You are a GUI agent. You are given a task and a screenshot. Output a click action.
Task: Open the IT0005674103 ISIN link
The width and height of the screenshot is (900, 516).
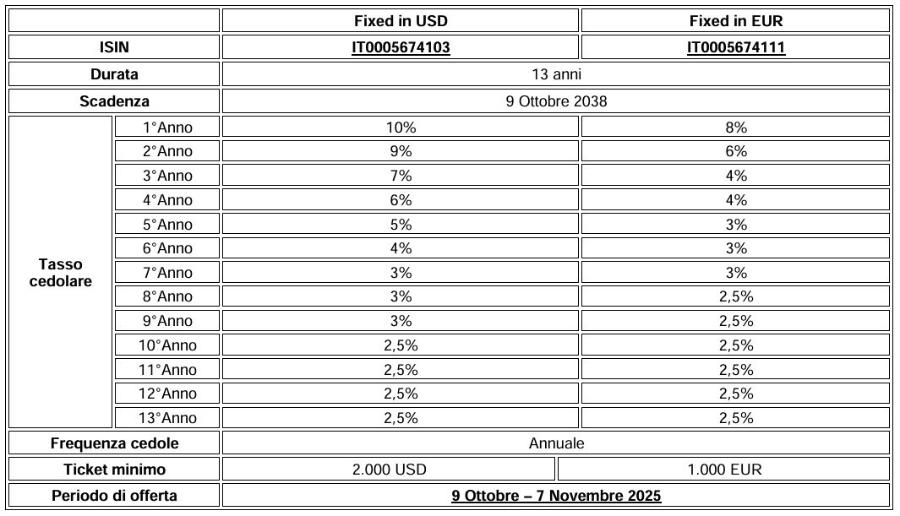401,47
